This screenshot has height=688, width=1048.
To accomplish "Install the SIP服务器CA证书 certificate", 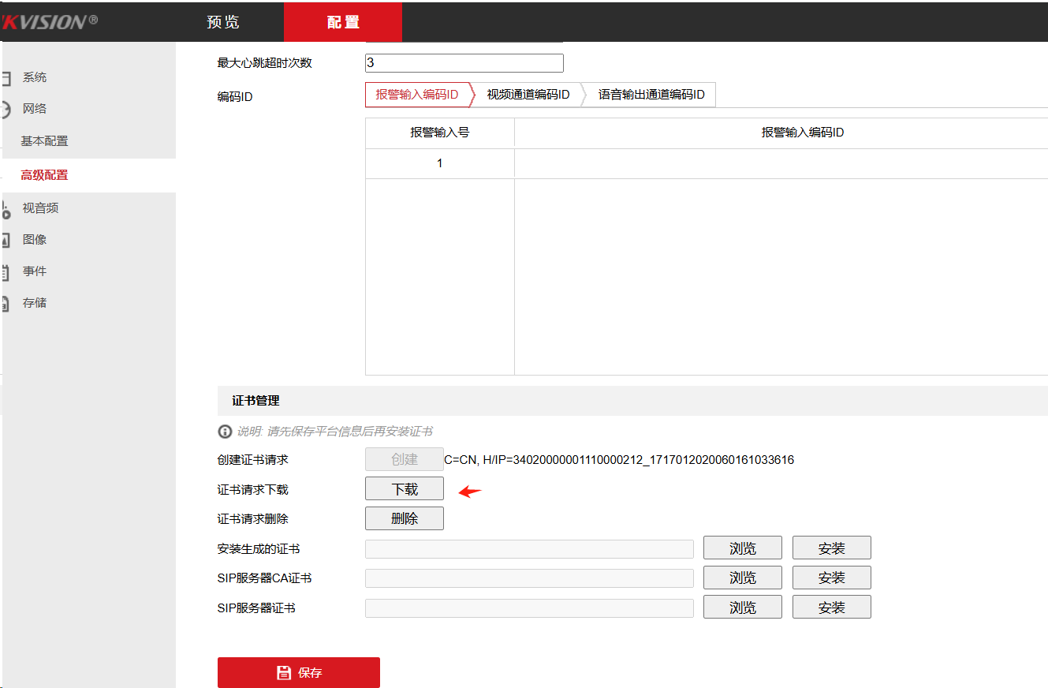I will [831, 577].
